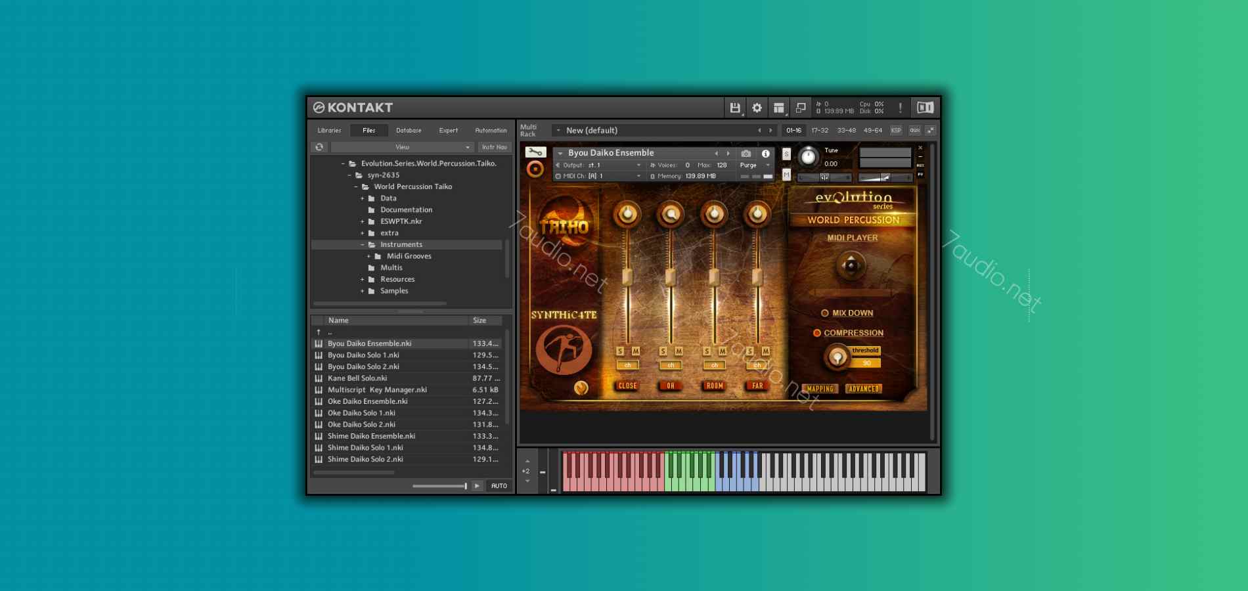Click the rack minimize-all icon
The image size is (1248, 591).
pyautogui.click(x=930, y=130)
